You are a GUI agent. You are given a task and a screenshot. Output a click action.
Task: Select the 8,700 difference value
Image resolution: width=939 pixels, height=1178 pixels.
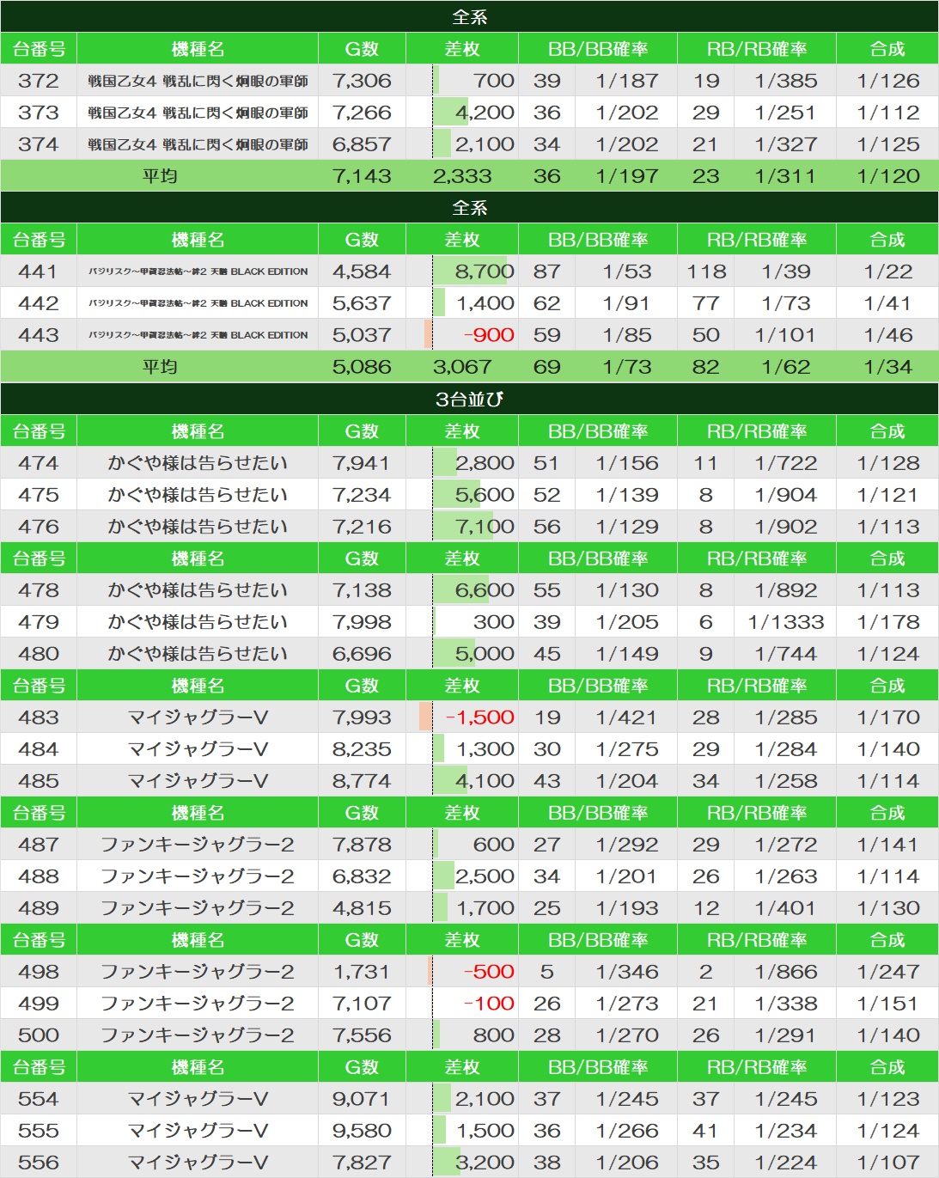click(485, 272)
